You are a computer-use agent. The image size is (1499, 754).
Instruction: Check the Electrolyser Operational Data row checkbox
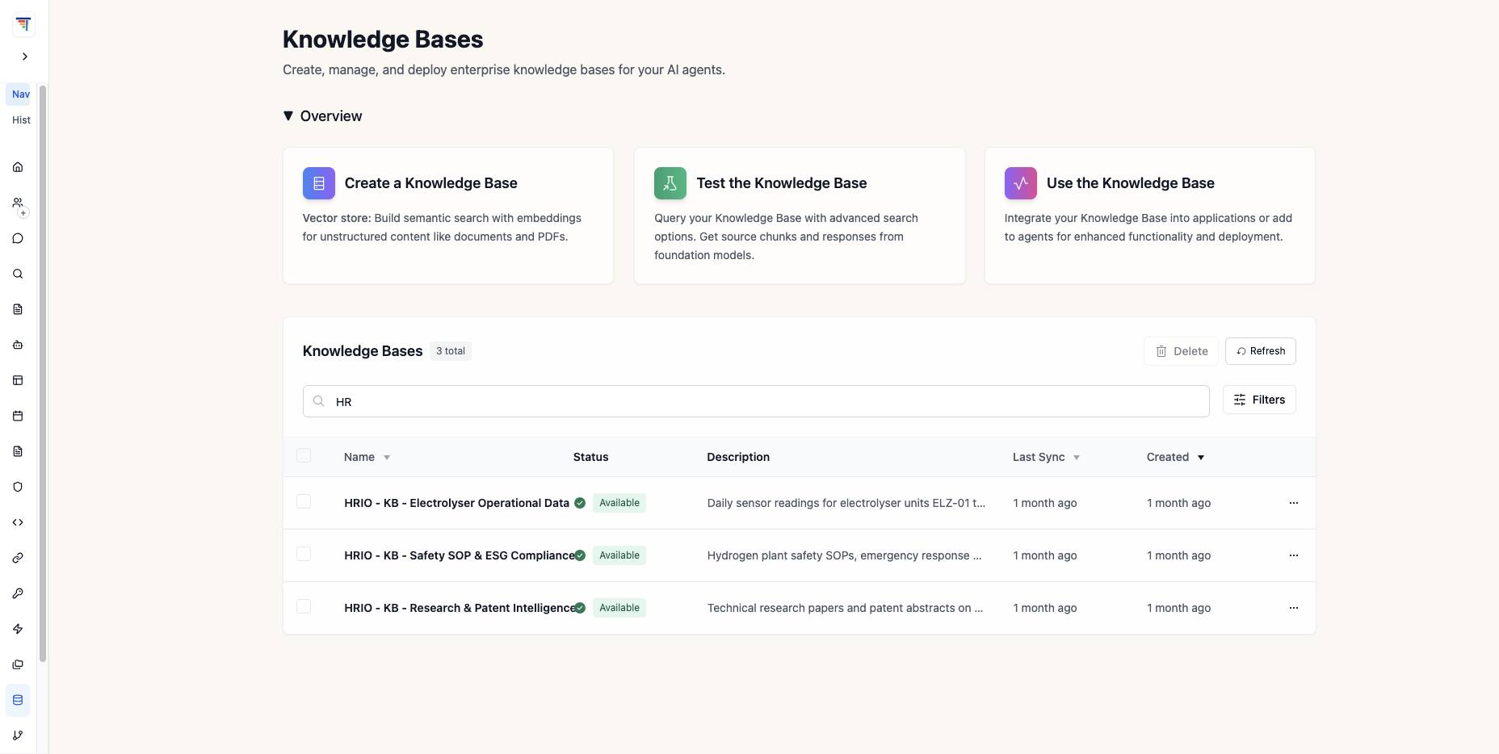click(304, 501)
